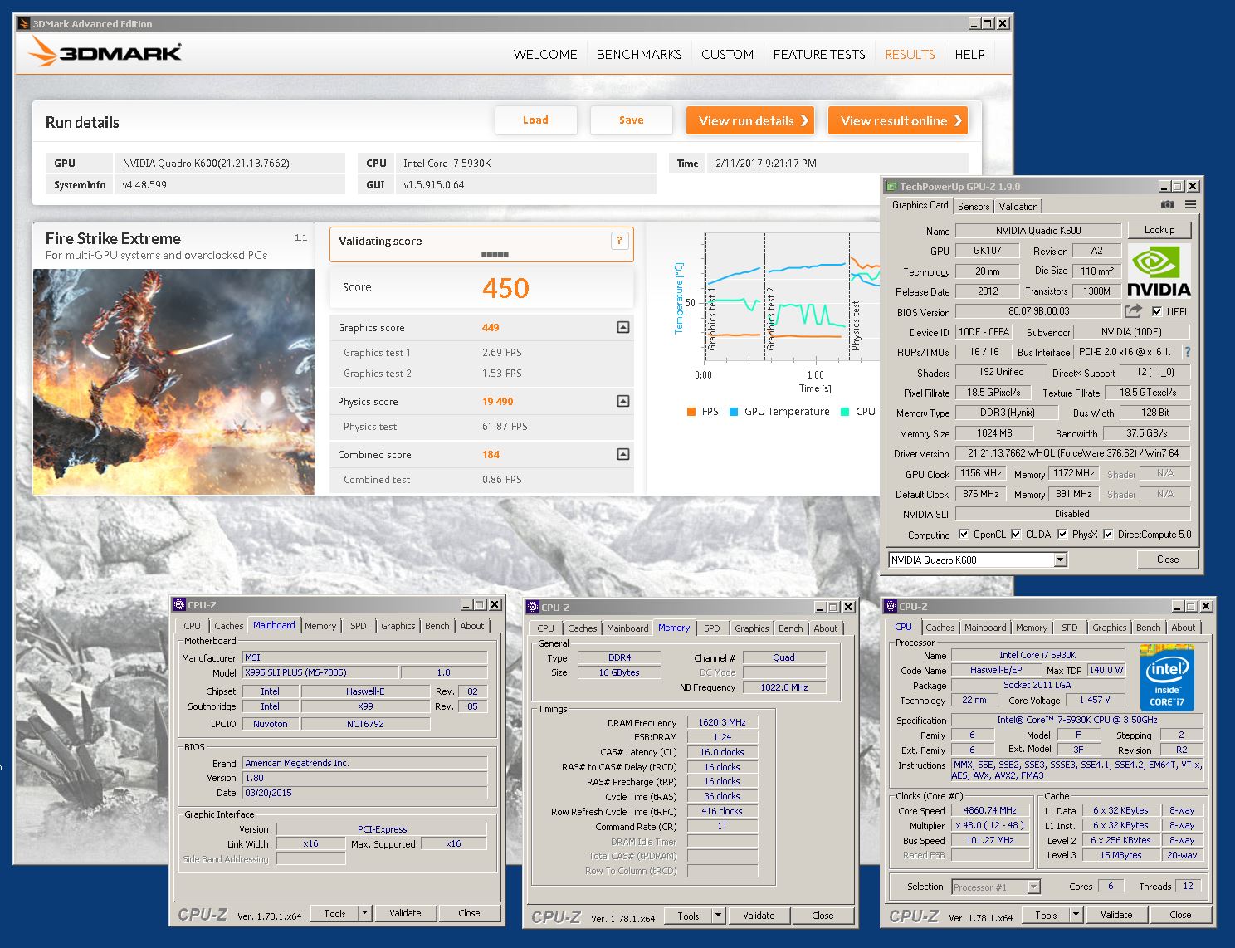Open the GPU selection dropdown in GPU-Z
The width and height of the screenshot is (1235, 948).
point(1060,560)
